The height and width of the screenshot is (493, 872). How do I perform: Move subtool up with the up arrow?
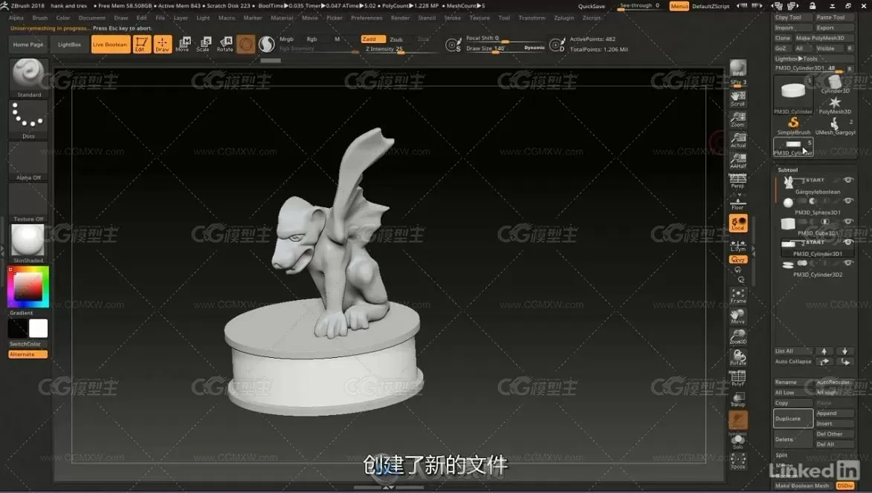click(x=824, y=351)
